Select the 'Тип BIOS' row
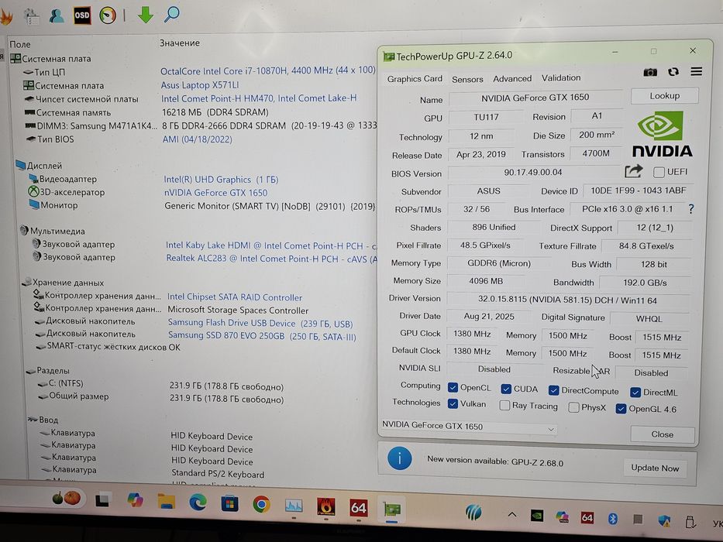This screenshot has width=723, height=542. coord(128,139)
